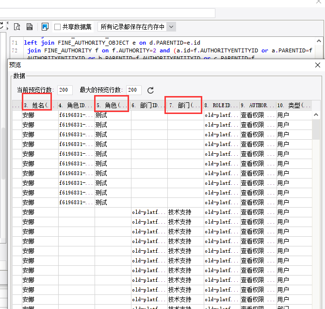
Task: Click the 8. ROLEID column header
Action: click(x=222, y=105)
